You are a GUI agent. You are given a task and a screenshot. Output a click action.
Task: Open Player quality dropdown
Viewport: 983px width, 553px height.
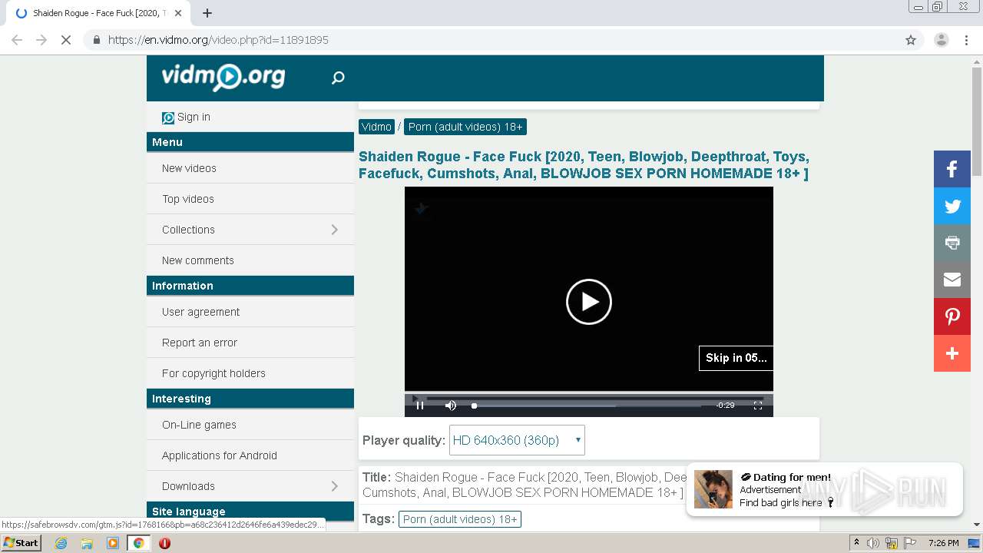pyautogui.click(x=517, y=440)
